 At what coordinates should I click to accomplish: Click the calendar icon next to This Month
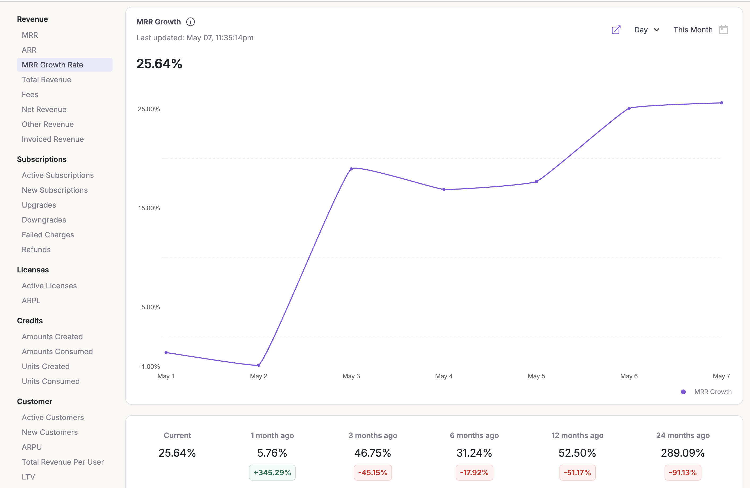723,30
